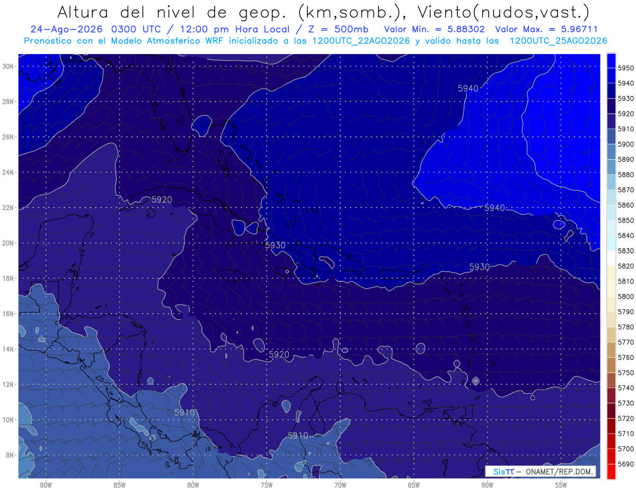Click 'Valor Min. = 5.88302'
This screenshot has height=492, width=636.
pos(434,30)
